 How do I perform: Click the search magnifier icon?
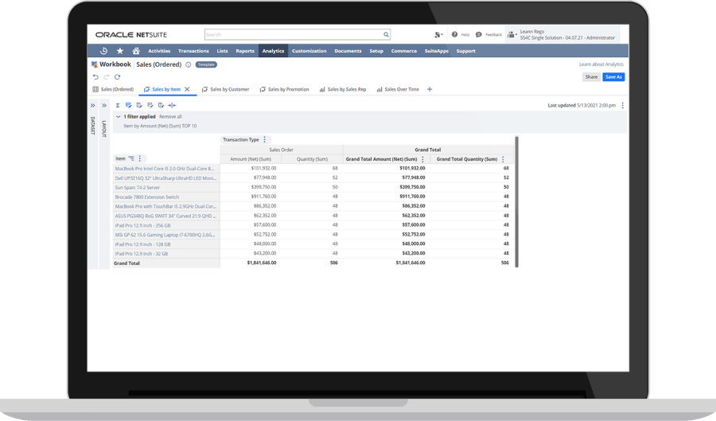click(387, 34)
